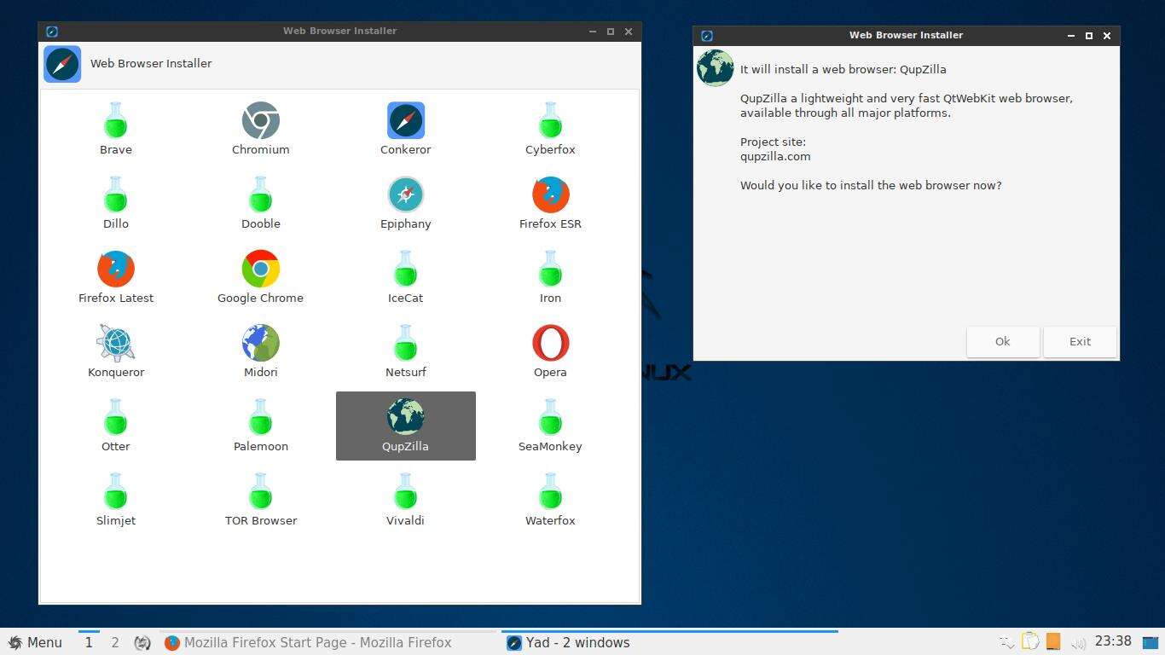The width and height of the screenshot is (1165, 655).
Task: Switch to workspace 1
Action: 89,642
